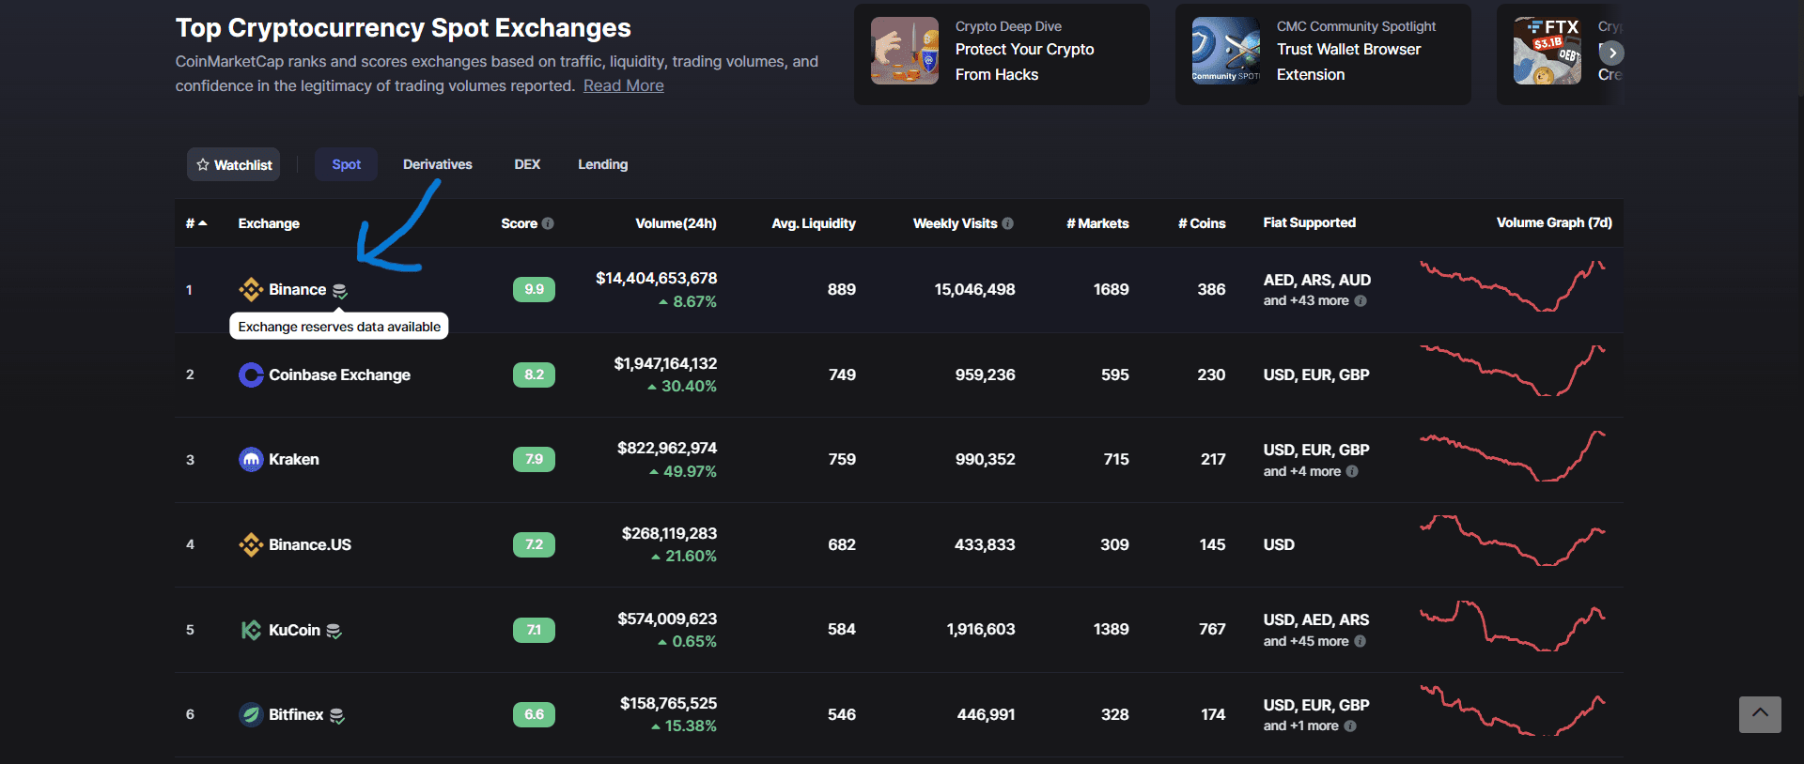The height and width of the screenshot is (764, 1804).
Task: Sort by rank number column header
Action: coord(195,223)
